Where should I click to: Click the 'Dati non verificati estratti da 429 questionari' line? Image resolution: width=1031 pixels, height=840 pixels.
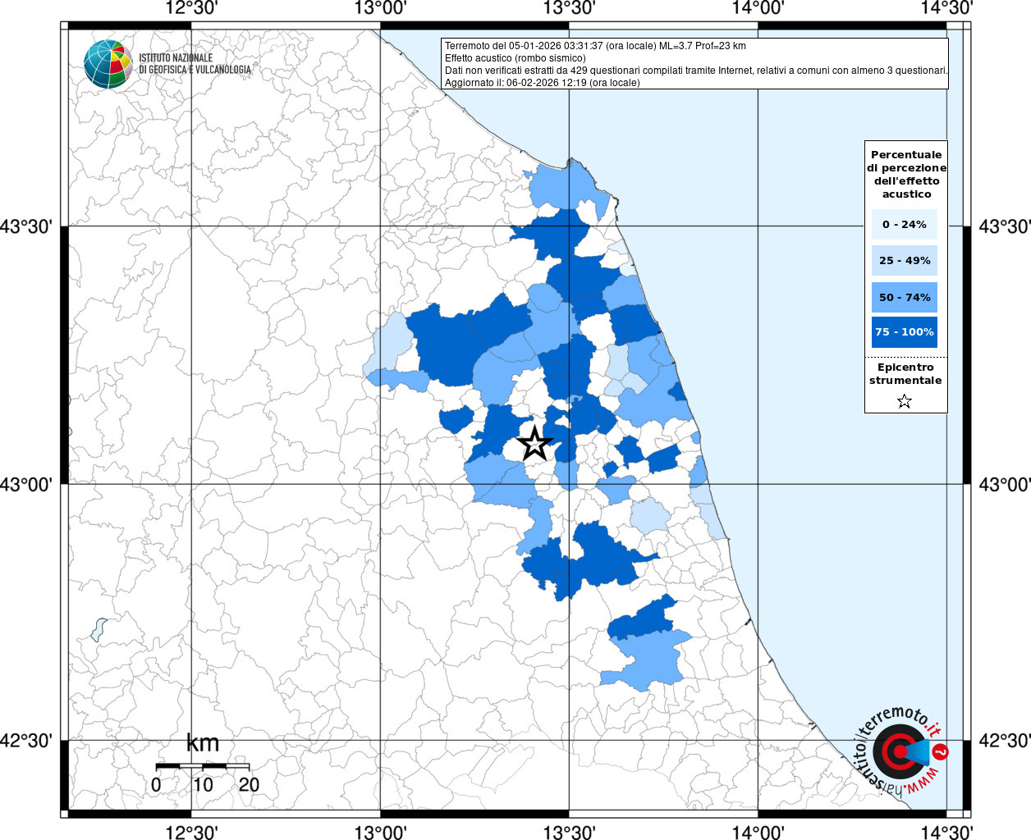coord(696,71)
